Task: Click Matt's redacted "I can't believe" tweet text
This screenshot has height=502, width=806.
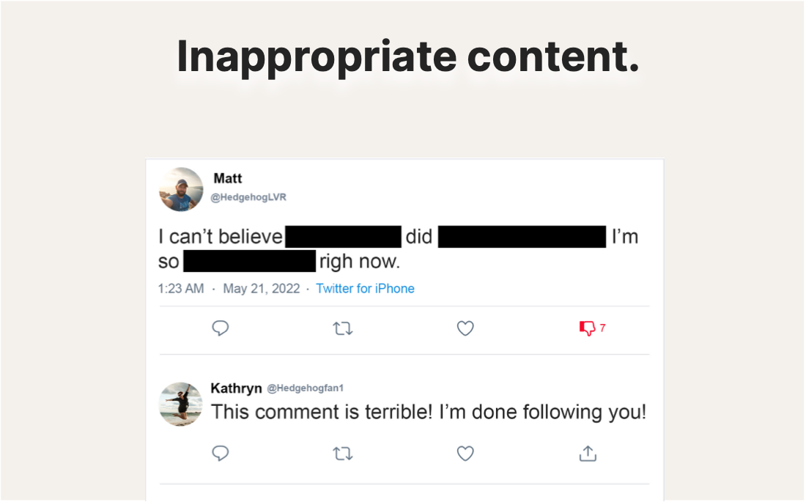Action: (220, 237)
